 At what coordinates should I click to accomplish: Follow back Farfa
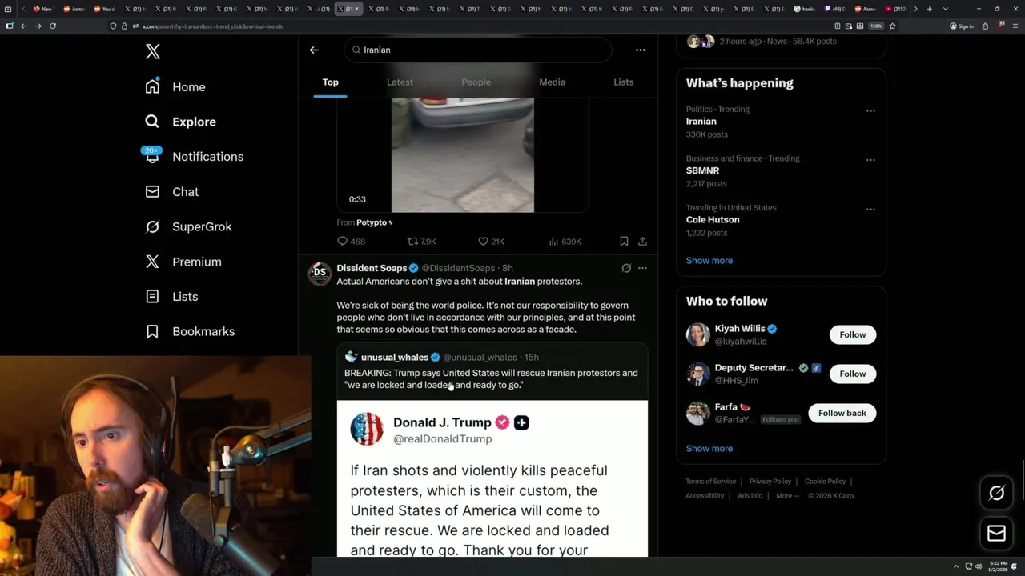[x=842, y=413]
